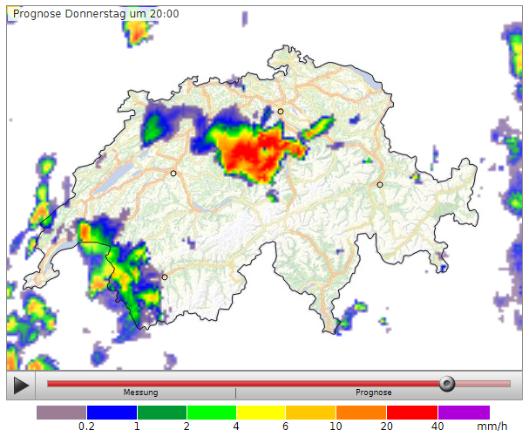Choose the amber 6–10 mm/h legend swatch
The width and height of the screenshot is (529, 437).
(311, 412)
